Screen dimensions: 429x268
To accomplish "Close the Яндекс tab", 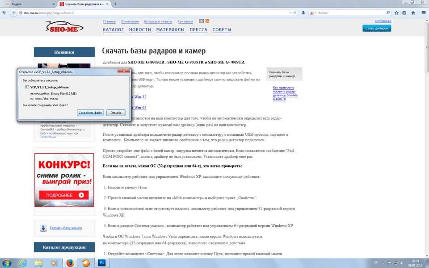I will (x=53, y=4).
